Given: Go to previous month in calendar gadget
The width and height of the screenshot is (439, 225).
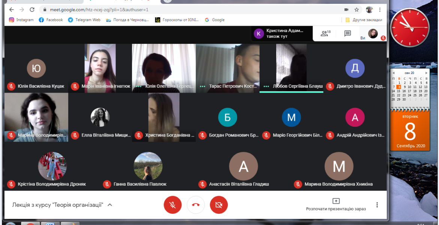Looking at the screenshot, I should (x=394, y=73).
